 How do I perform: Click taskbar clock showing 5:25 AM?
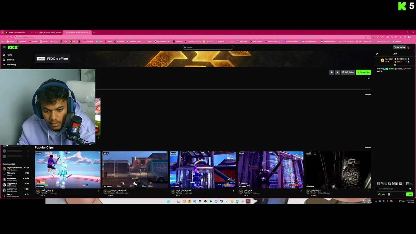(x=410, y=201)
